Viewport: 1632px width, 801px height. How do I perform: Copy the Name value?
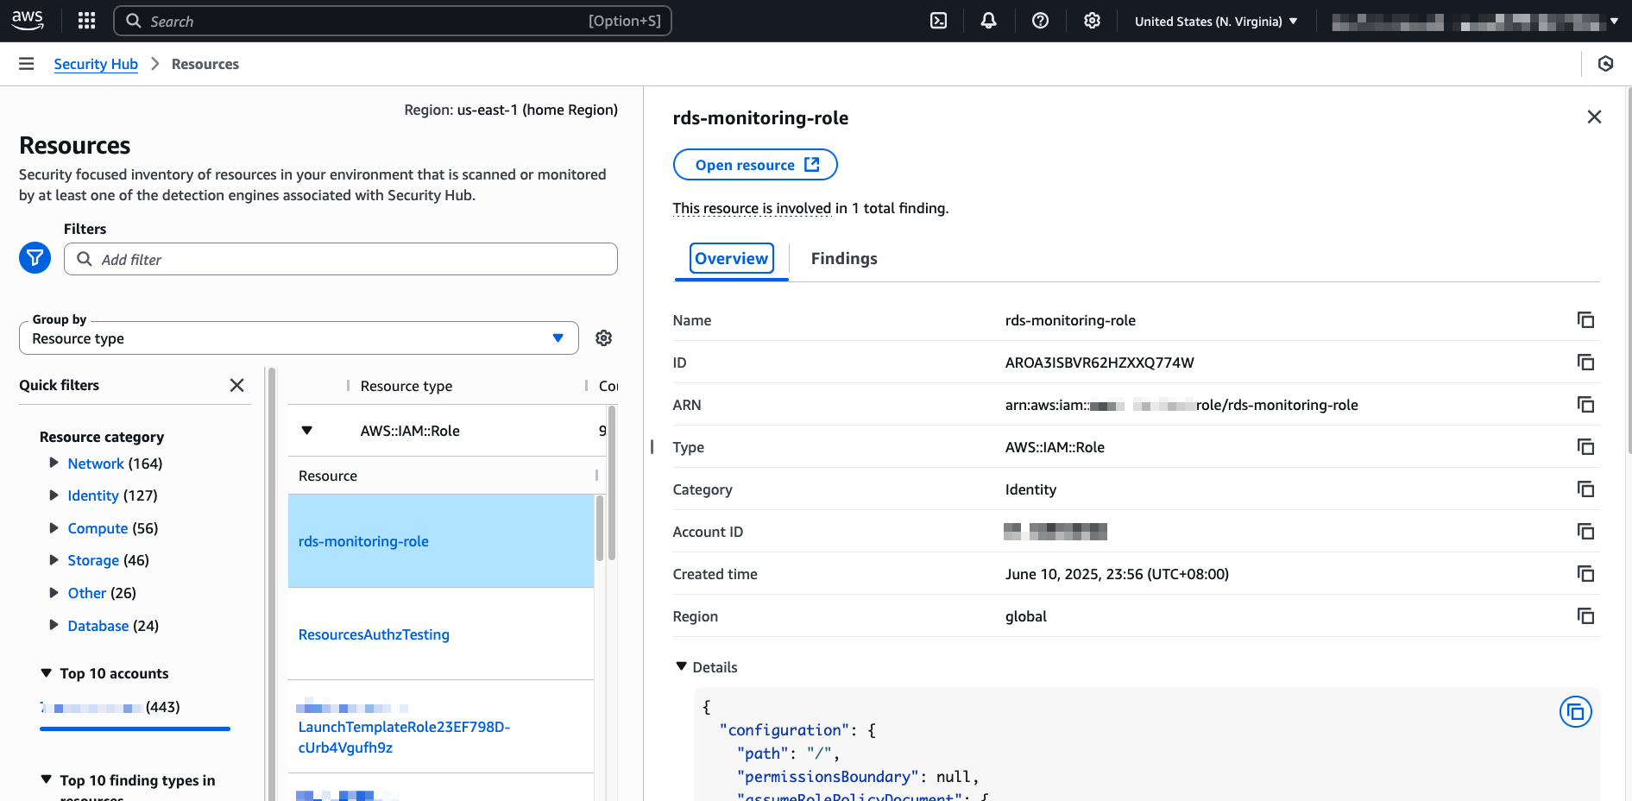pyautogui.click(x=1585, y=320)
